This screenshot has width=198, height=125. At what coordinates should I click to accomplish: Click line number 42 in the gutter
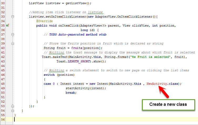(3, 57)
